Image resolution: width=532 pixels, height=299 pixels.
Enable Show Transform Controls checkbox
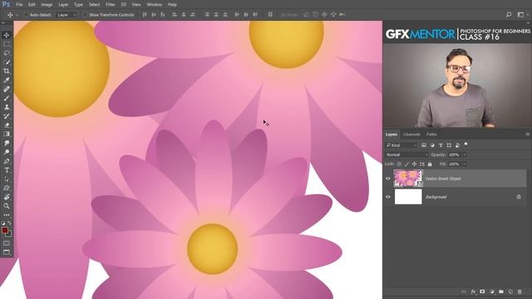pyautogui.click(x=86, y=15)
